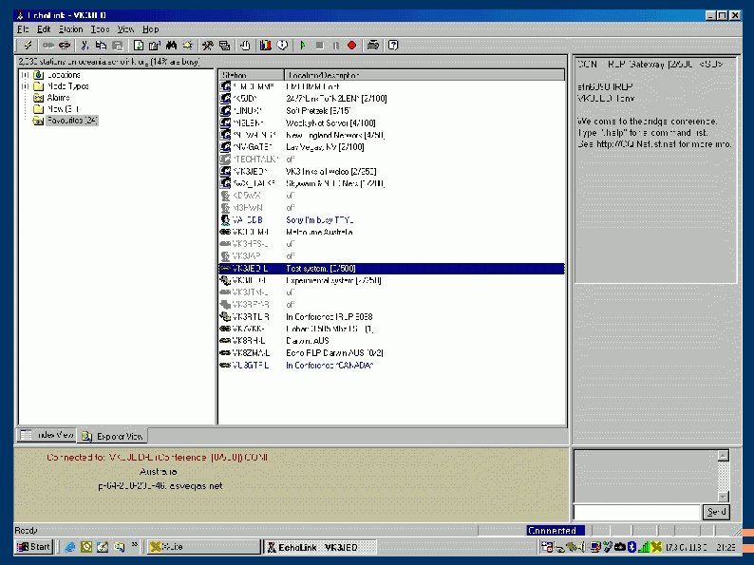The image size is (754, 565).
Task: Click the lightning bolt Connect toolbar icon
Action: (28, 45)
